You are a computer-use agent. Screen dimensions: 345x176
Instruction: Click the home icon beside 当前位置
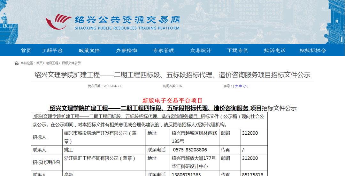(17, 63)
